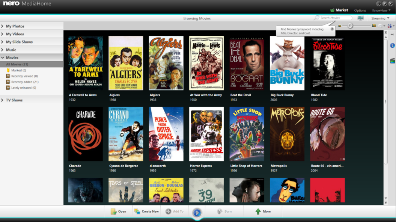
Task: Click the 'Charade' title text
Action: click(x=75, y=166)
